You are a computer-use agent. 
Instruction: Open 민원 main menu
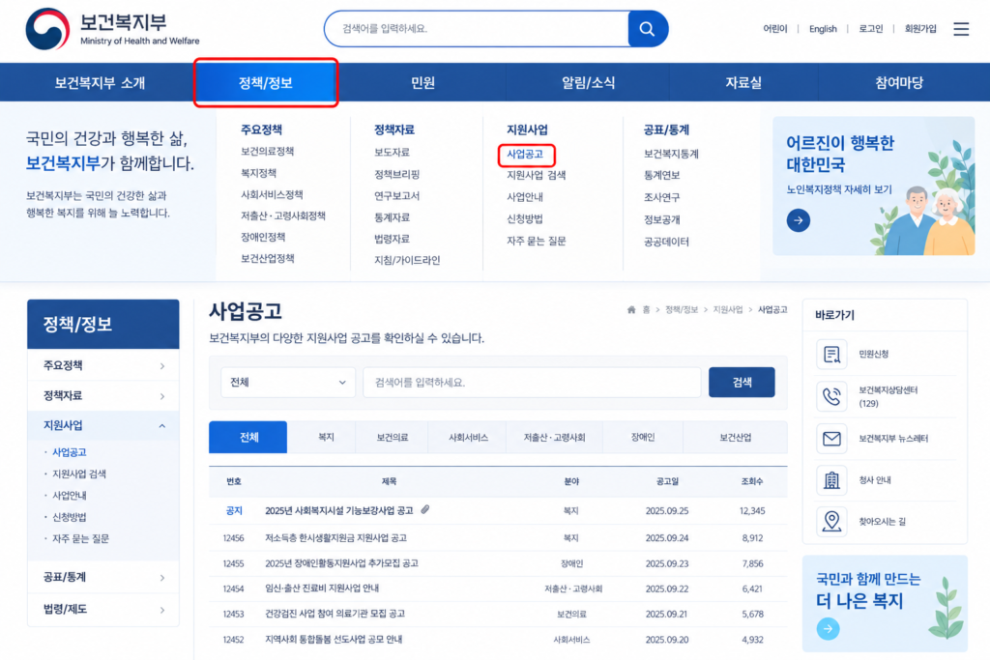click(423, 83)
